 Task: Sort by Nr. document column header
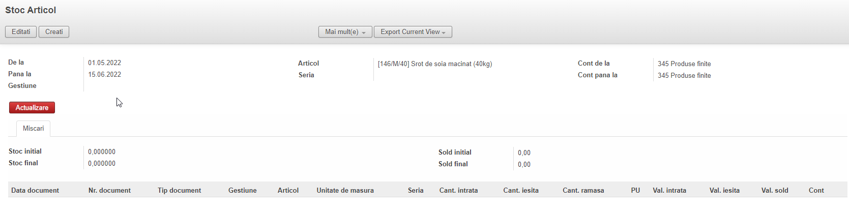tap(109, 191)
